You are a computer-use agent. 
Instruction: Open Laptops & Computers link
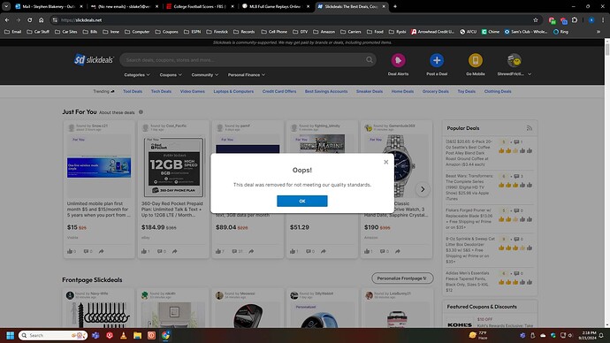[x=233, y=91]
